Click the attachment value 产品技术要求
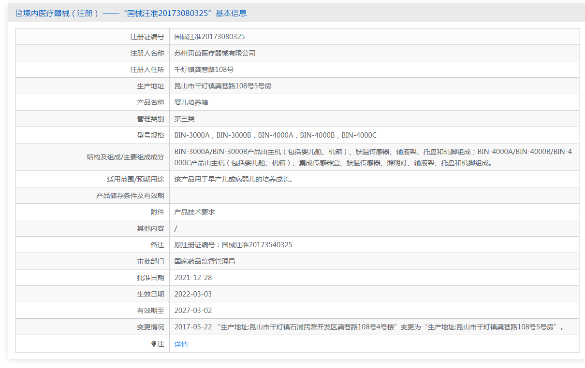The image size is (585, 368). coord(194,212)
